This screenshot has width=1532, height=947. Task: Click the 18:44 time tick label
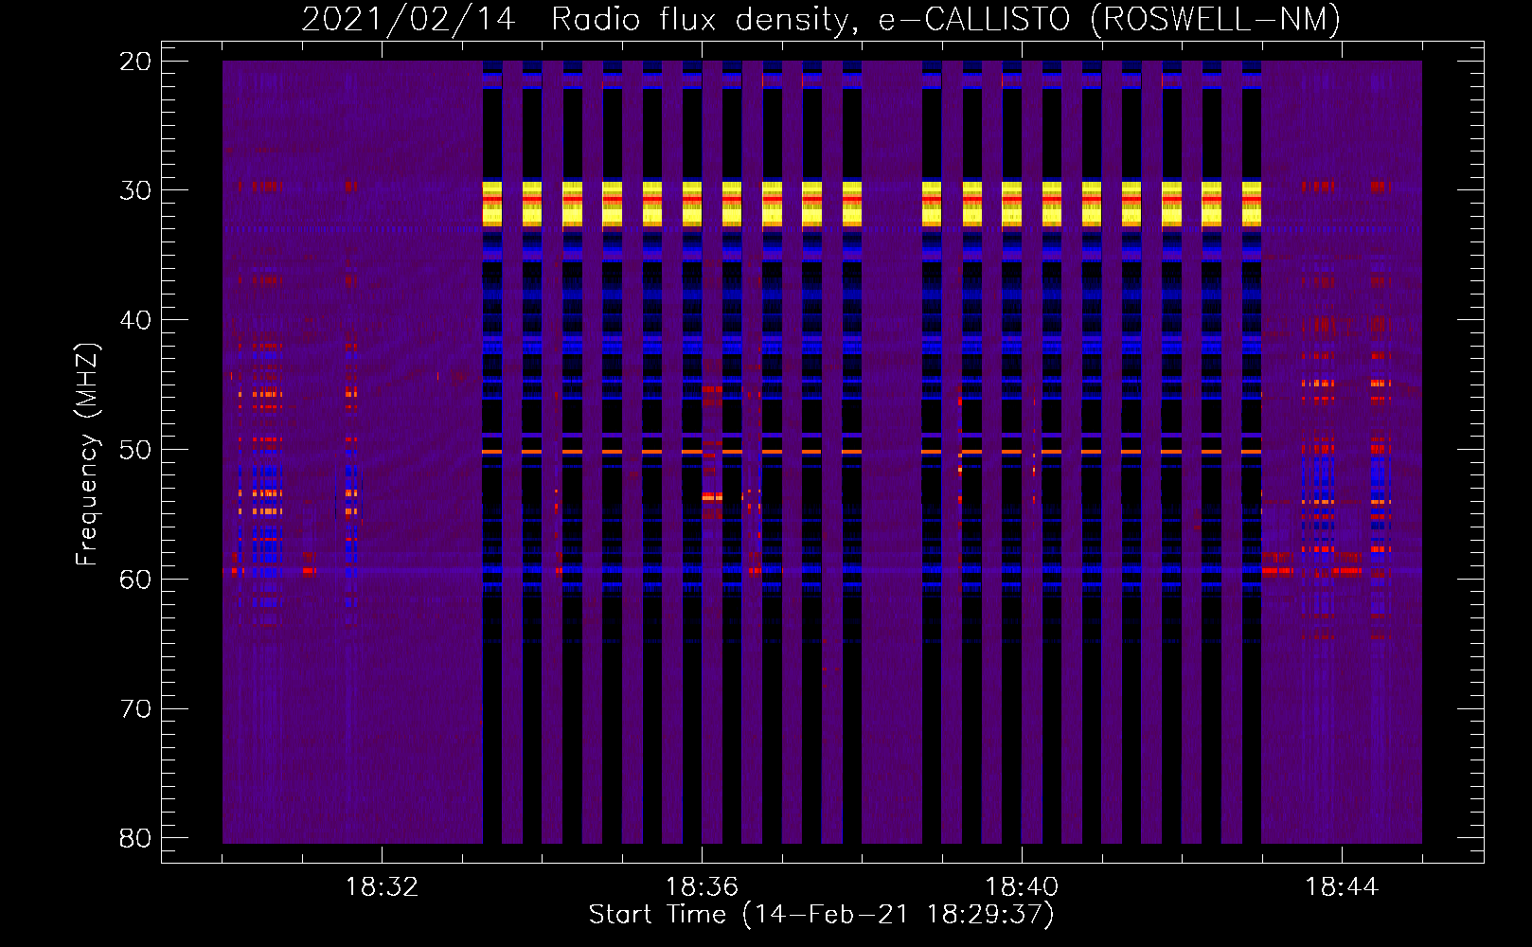pyautogui.click(x=1342, y=887)
